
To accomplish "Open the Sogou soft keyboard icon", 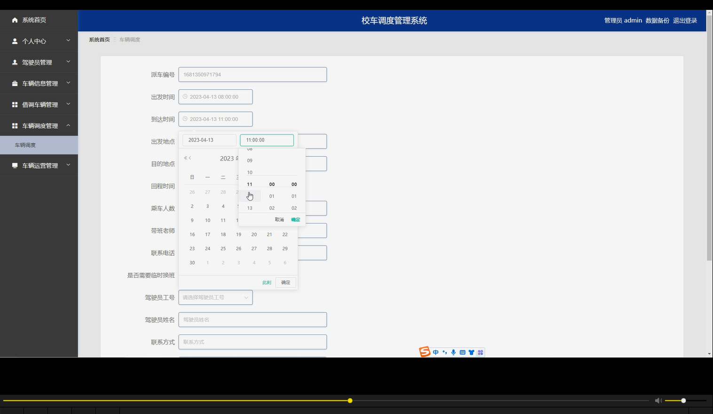I will pyautogui.click(x=462, y=352).
